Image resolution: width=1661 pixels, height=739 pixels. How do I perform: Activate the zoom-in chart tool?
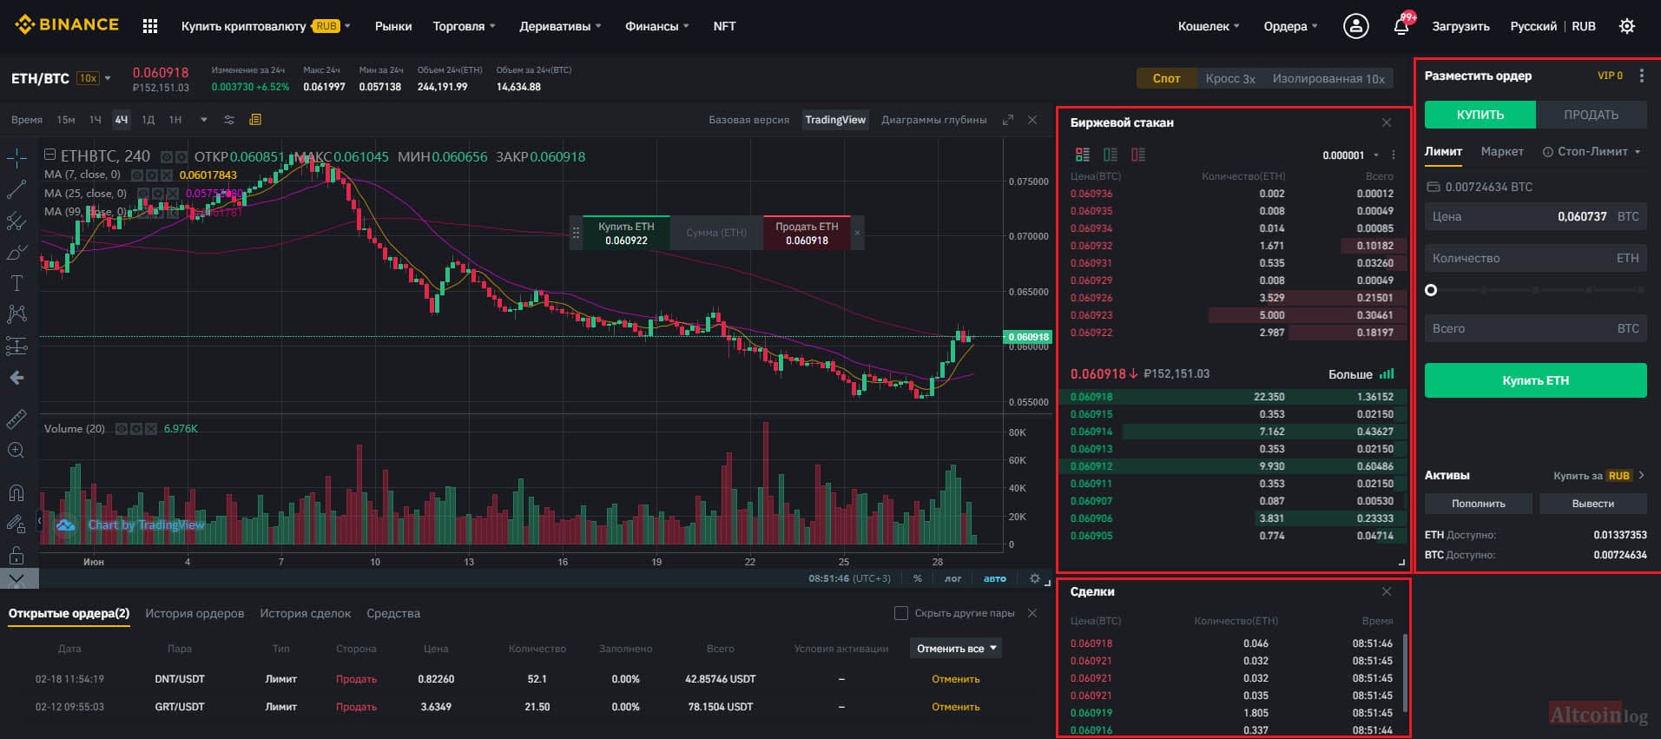coord(16,450)
